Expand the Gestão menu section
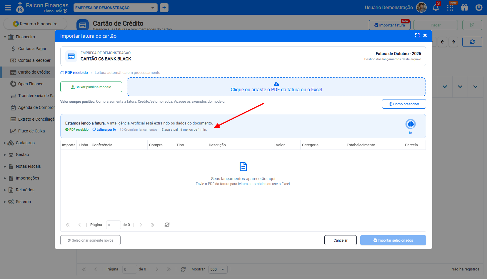Image resolution: width=487 pixels, height=279 pixels. [5, 155]
